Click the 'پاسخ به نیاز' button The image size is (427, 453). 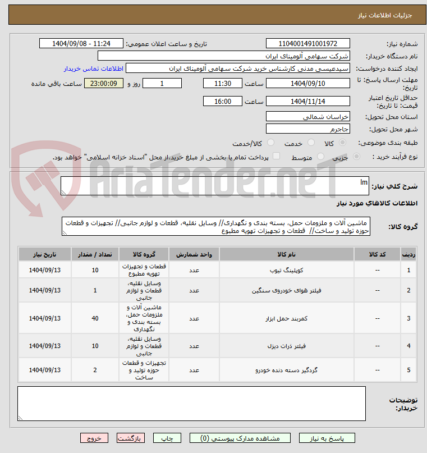coord(327,438)
